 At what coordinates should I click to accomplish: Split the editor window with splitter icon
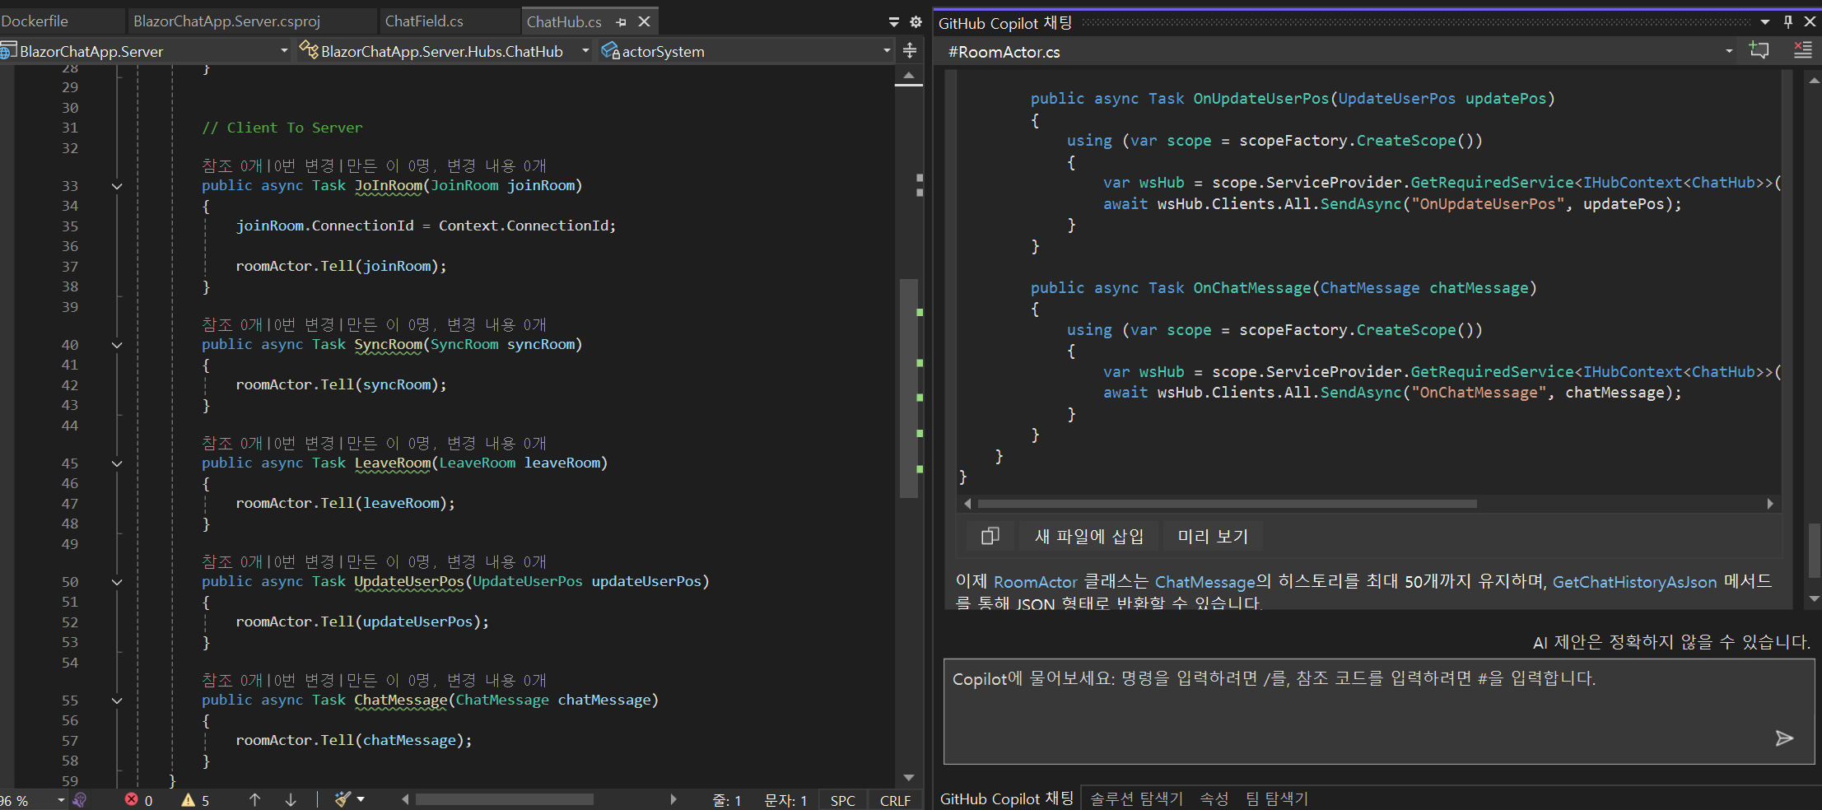click(910, 51)
